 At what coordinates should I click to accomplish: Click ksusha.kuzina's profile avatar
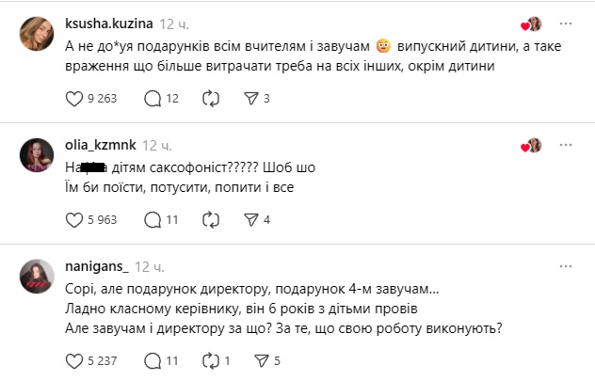37,33
